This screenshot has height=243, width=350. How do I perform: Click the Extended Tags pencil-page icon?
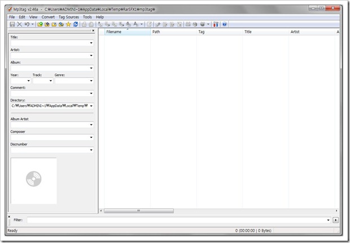[x=149, y=24]
